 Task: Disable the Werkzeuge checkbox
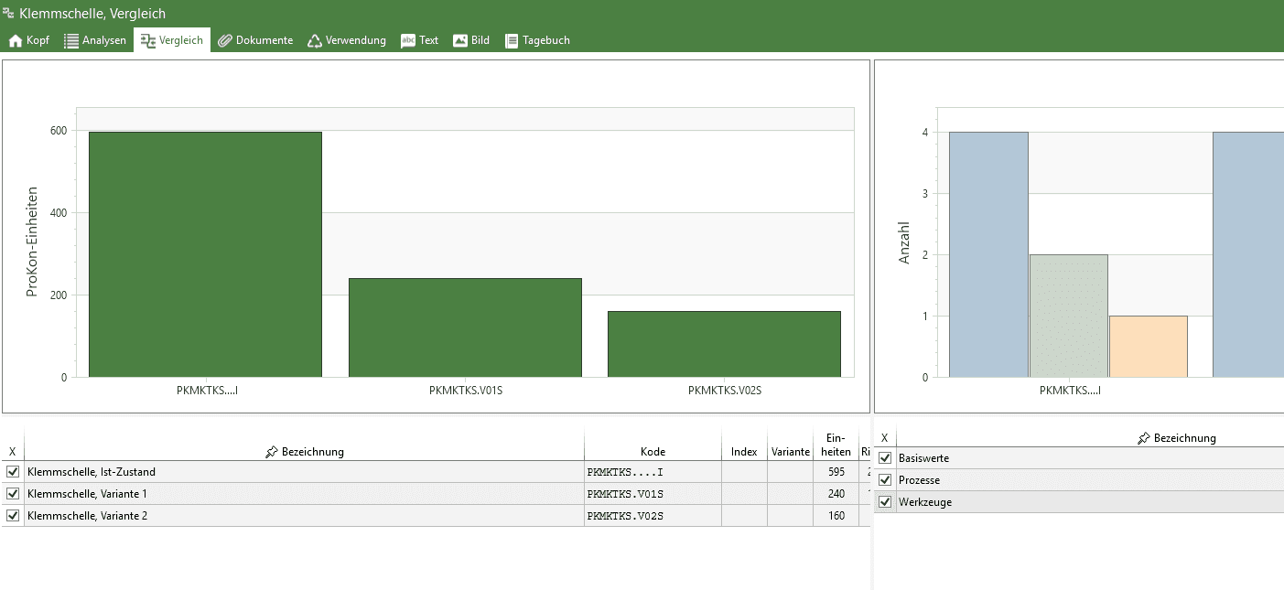pyautogui.click(x=885, y=502)
